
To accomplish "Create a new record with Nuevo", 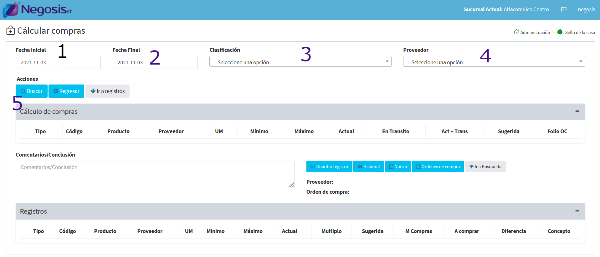I will click(398, 167).
